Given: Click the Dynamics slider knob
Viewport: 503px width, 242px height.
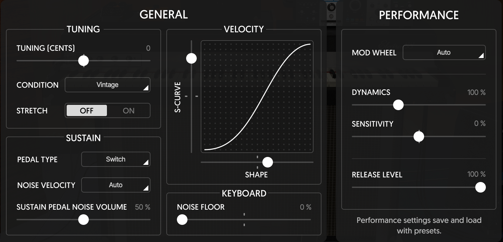Looking at the screenshot, I should (x=398, y=105).
